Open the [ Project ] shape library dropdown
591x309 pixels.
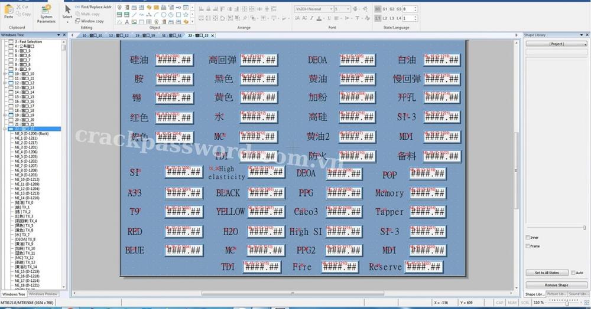pyautogui.click(x=556, y=44)
